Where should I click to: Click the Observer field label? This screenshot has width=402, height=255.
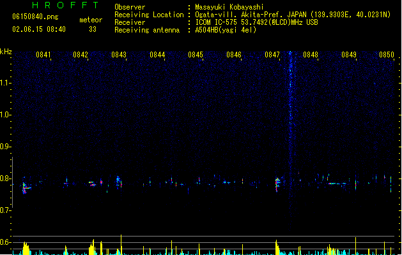[130, 7]
